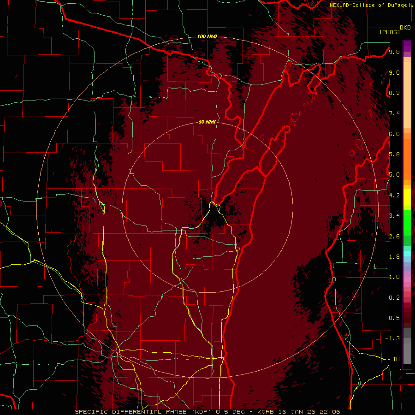
Task: Click the 100 NMI range ring label
Action: [207, 36]
